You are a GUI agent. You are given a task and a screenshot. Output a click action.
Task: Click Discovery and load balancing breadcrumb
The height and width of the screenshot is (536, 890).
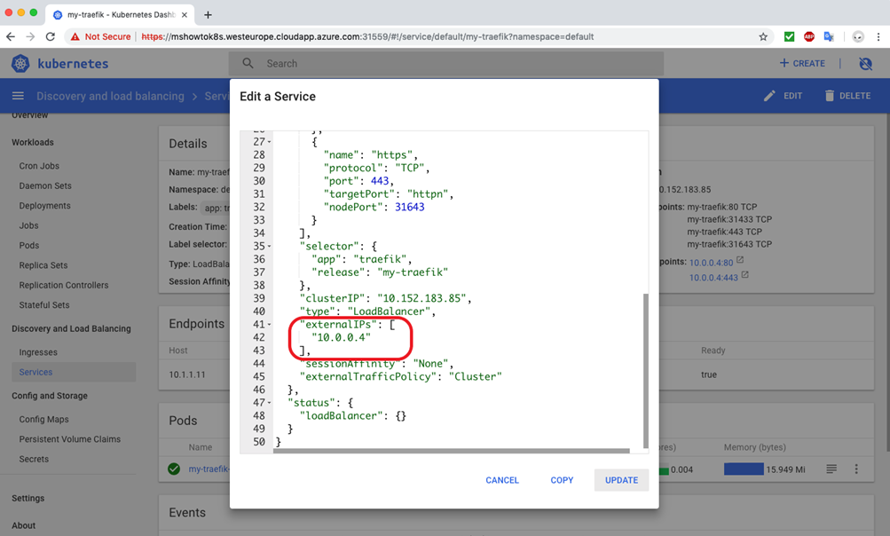pos(110,96)
